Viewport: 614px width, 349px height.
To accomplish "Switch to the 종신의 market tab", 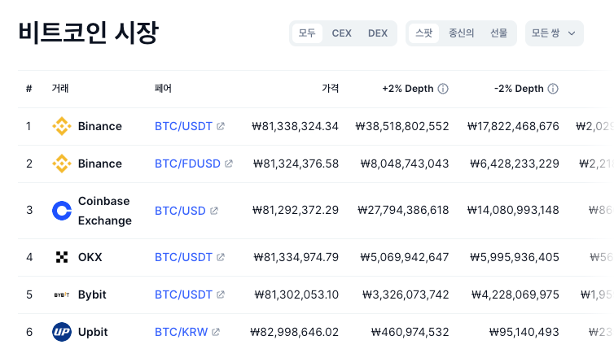I will point(461,33).
